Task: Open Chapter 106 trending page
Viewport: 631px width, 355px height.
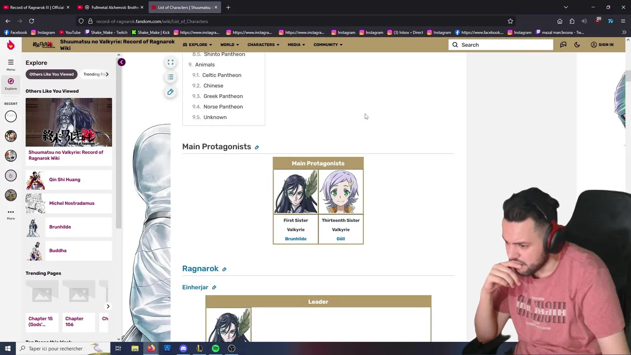Action: (78, 306)
